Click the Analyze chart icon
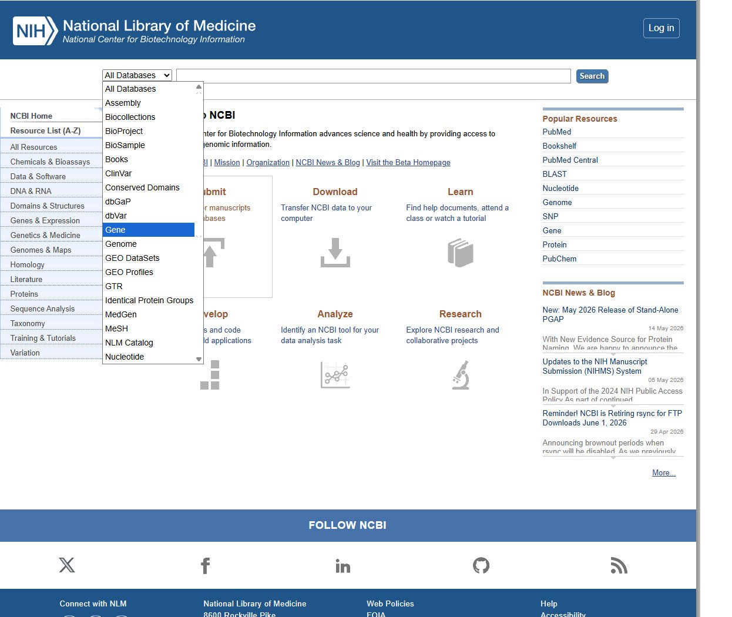Image resolution: width=732 pixels, height=617 pixels. click(x=335, y=375)
